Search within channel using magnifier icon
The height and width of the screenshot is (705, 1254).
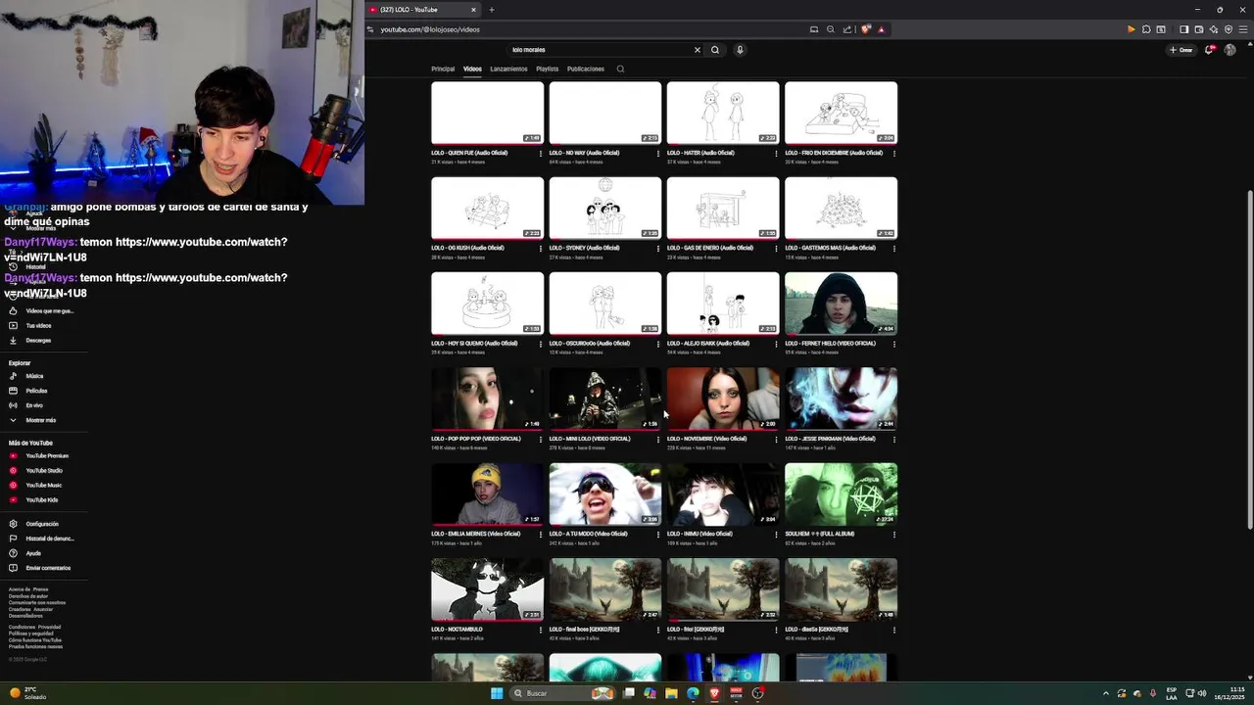(620, 70)
